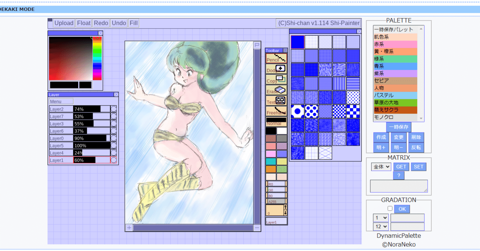
Task: Decrease the brush size with down arrow
Action: click(x=285, y=213)
